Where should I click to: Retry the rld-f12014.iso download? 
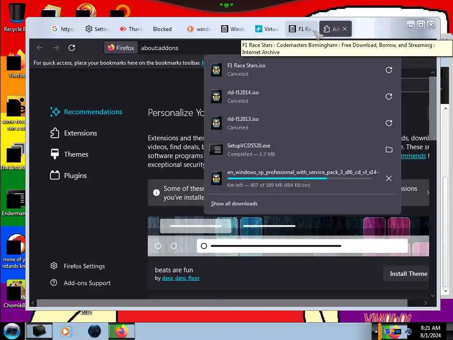(388, 97)
